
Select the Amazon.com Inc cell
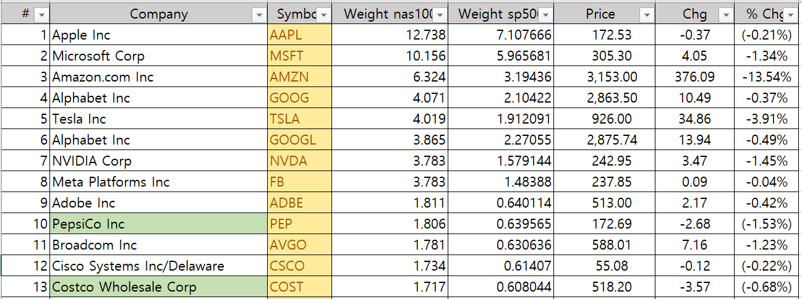[x=159, y=77]
